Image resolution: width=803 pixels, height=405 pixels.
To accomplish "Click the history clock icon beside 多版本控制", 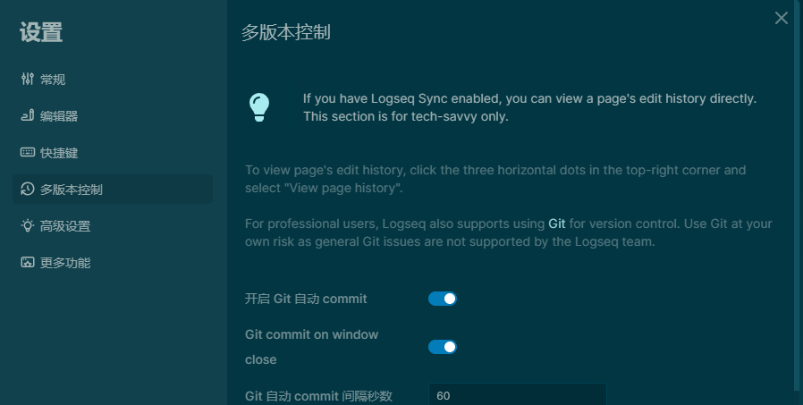I will pos(27,190).
